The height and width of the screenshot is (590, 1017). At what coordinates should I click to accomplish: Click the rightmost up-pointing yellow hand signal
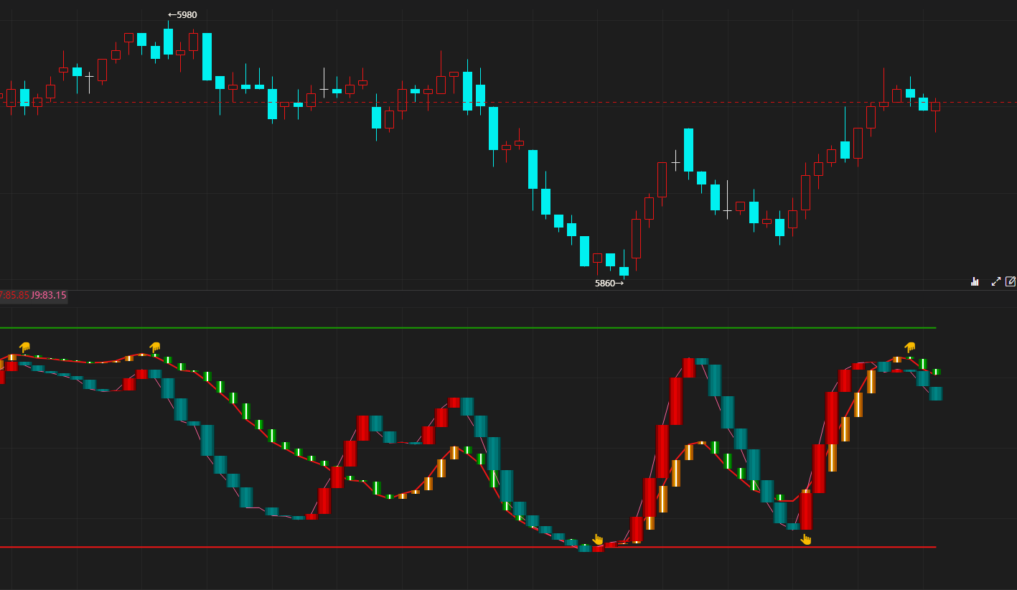806,539
